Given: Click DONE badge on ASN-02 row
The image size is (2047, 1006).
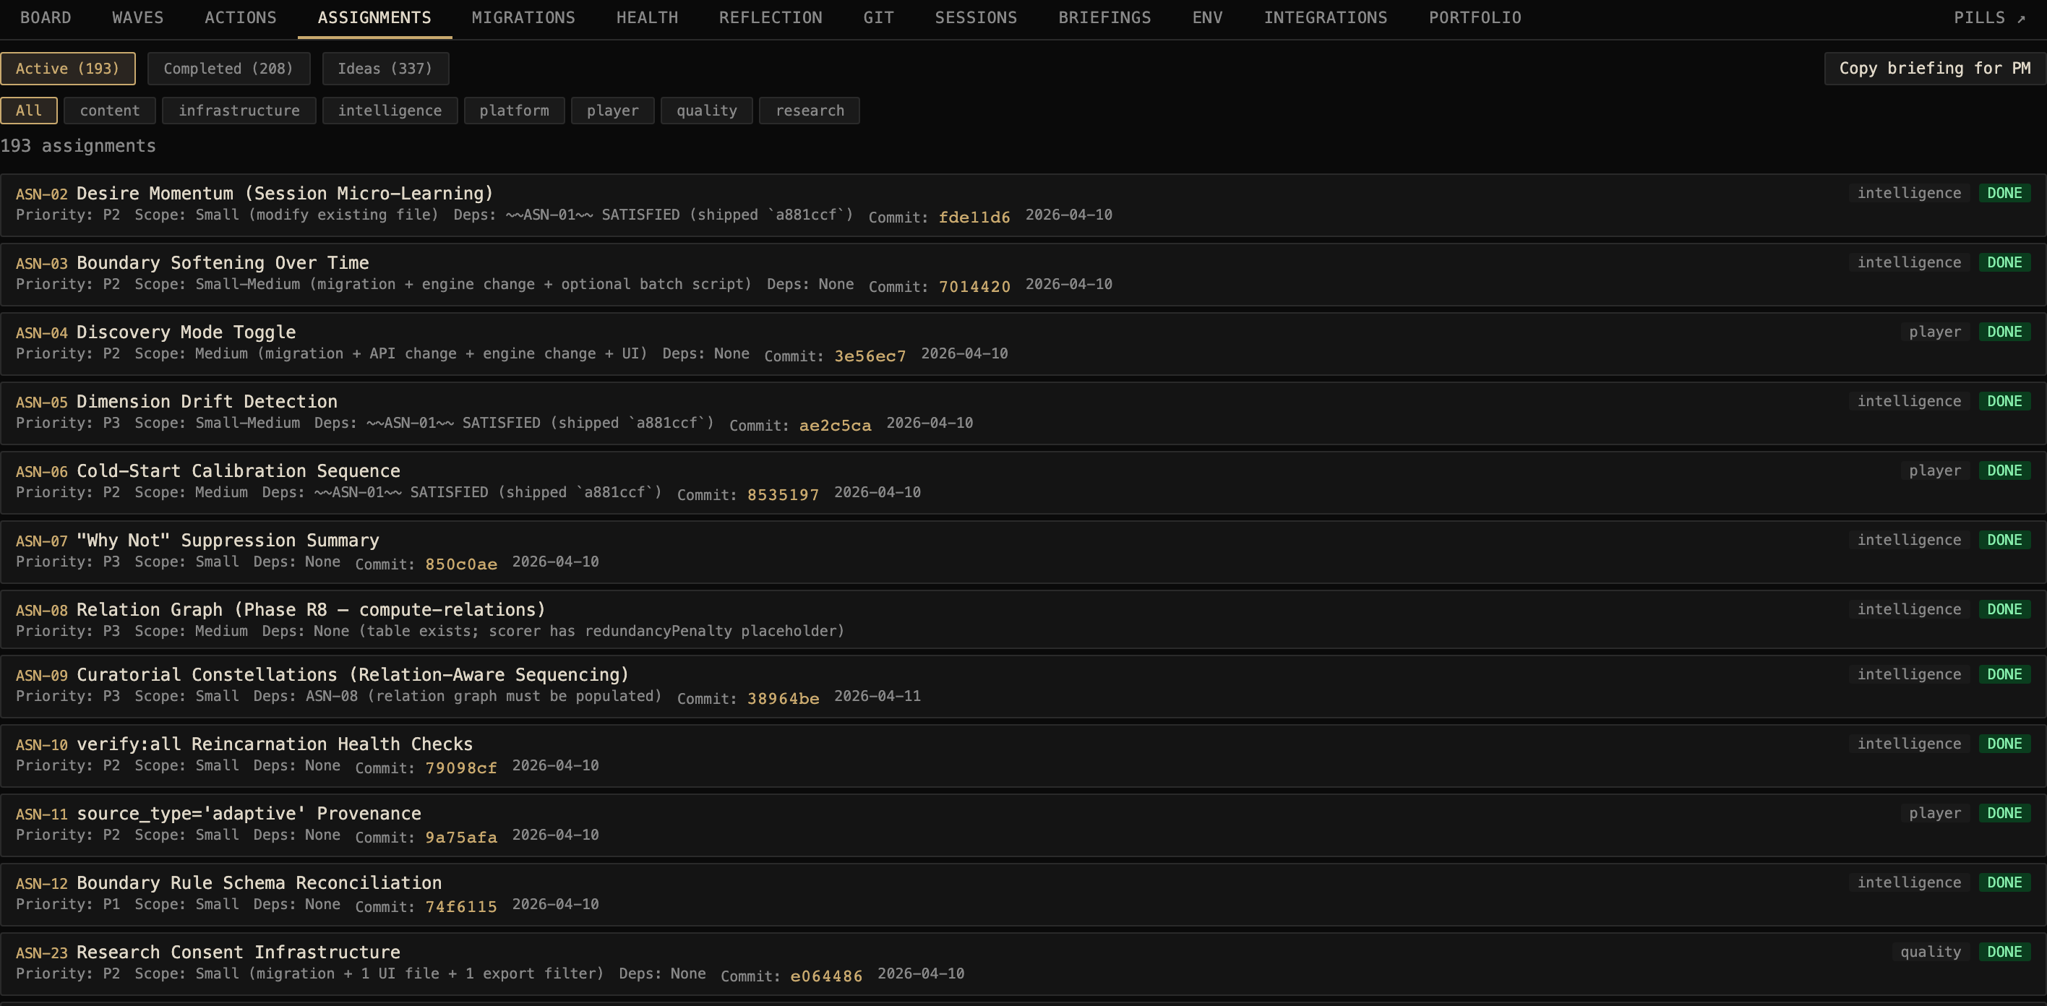Looking at the screenshot, I should pyautogui.click(x=2004, y=193).
